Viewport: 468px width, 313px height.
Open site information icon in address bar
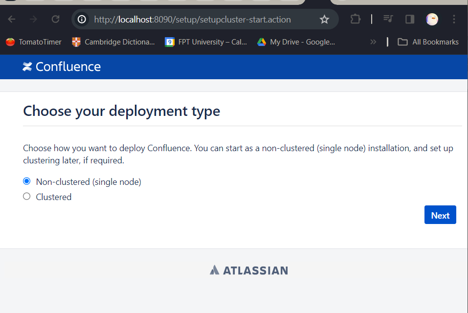[x=82, y=20]
